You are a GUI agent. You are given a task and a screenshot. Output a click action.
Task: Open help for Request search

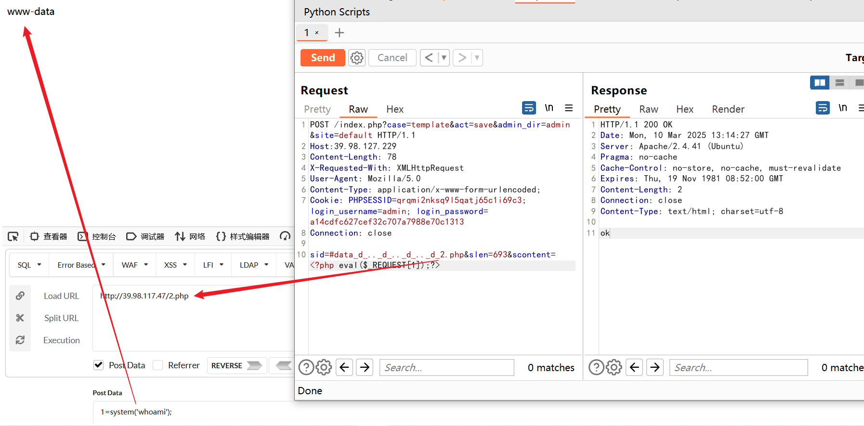click(306, 367)
